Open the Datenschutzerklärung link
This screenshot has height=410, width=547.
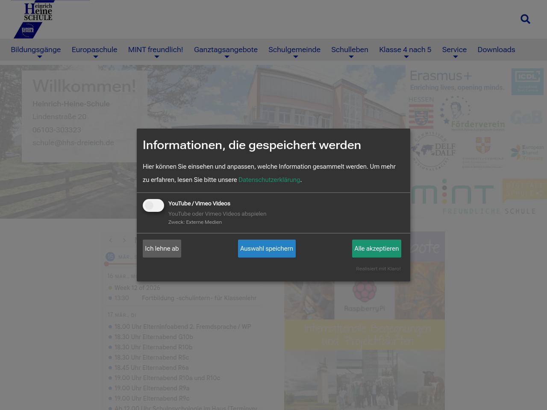pyautogui.click(x=269, y=180)
